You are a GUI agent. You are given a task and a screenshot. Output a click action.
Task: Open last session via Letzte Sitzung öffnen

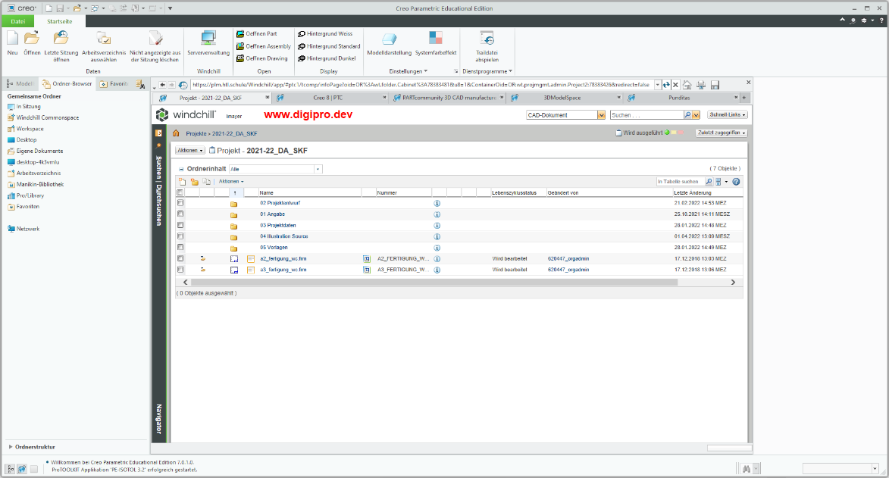61,39
